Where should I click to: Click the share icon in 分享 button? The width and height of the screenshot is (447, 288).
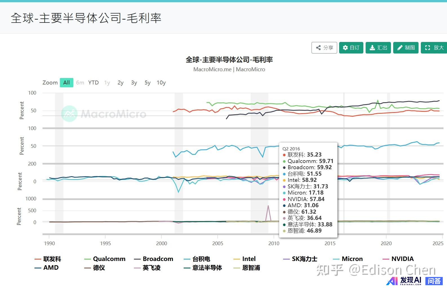point(319,48)
